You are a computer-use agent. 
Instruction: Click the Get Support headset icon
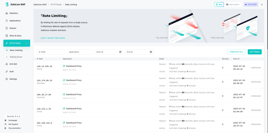point(5,124)
